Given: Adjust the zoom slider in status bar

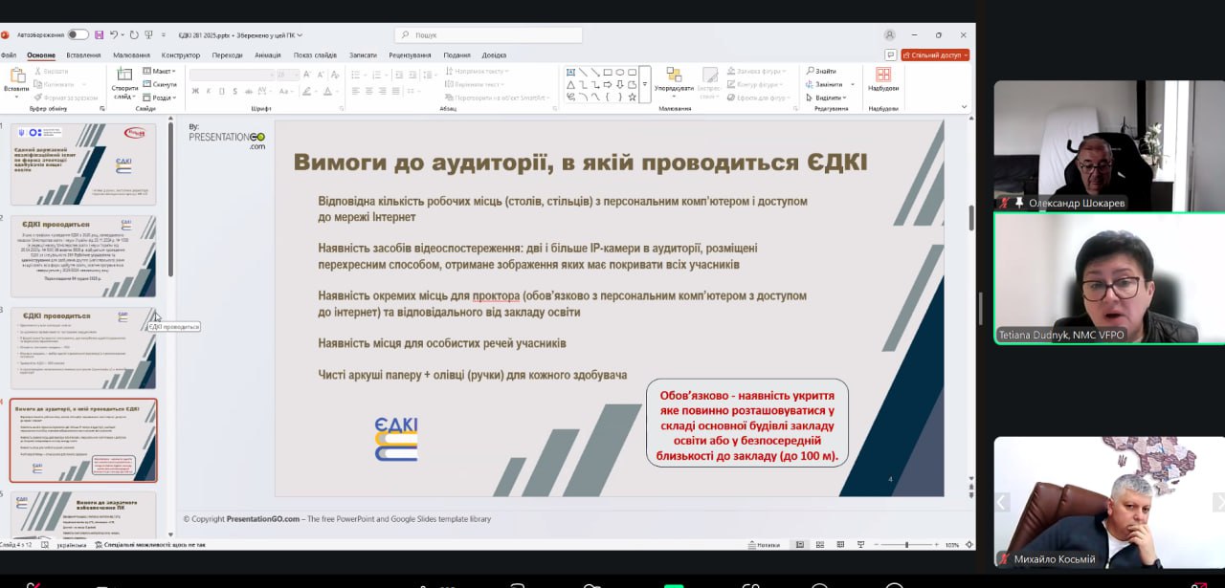Looking at the screenshot, I should tap(905, 545).
